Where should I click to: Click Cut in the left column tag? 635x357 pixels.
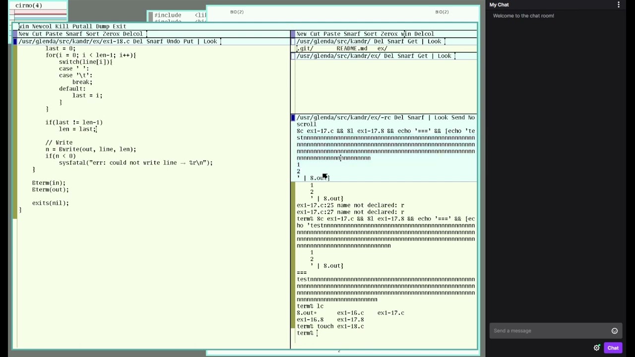[37, 34]
